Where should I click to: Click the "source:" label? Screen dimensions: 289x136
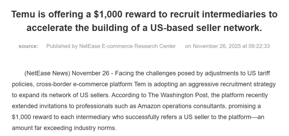pyautogui.click(x=28, y=46)
